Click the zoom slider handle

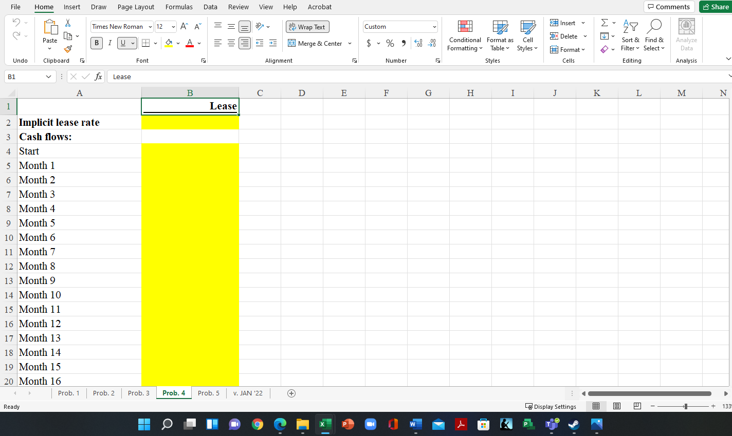(x=686, y=406)
